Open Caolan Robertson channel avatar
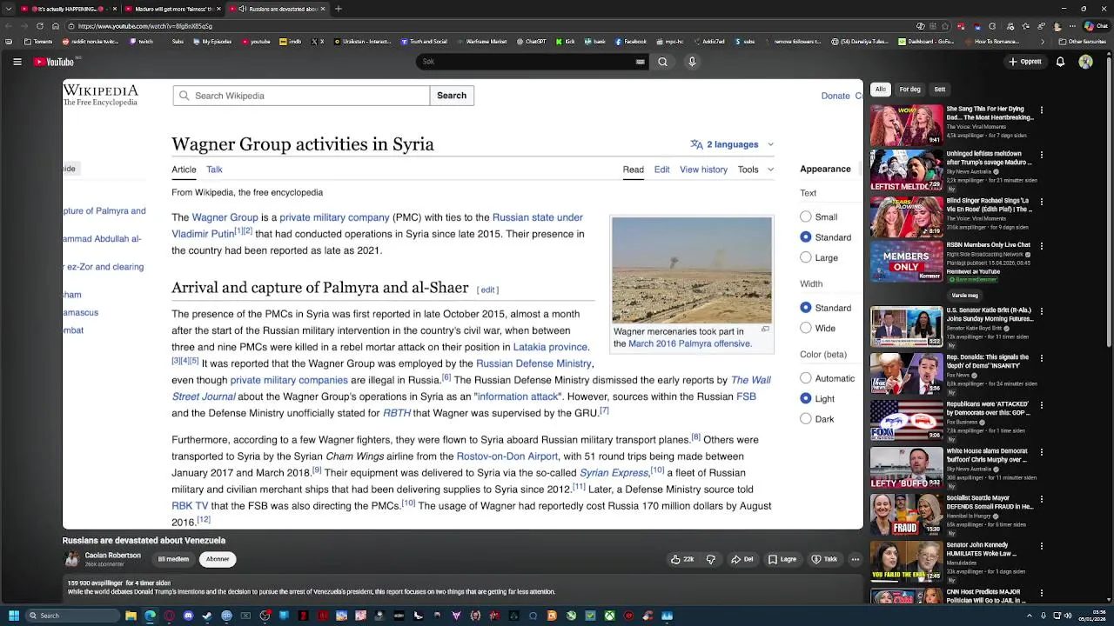This screenshot has height=626, width=1114. coord(72,559)
